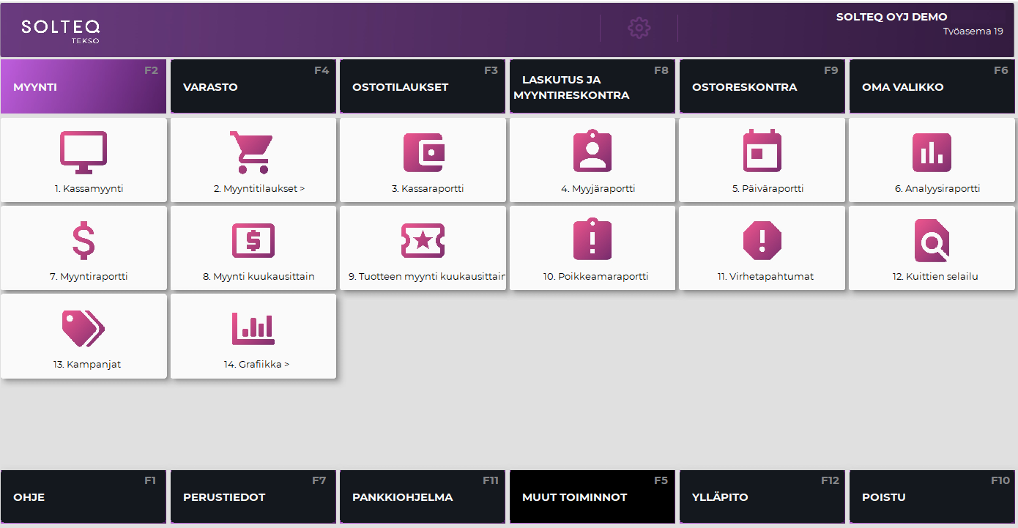
Task: Open Poikkeamaraportti exclamation icon
Action: (x=592, y=240)
